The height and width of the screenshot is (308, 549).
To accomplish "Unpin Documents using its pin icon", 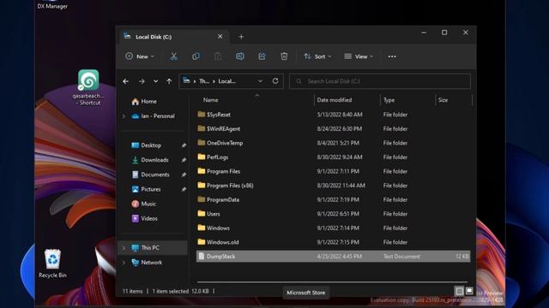I will (x=184, y=175).
